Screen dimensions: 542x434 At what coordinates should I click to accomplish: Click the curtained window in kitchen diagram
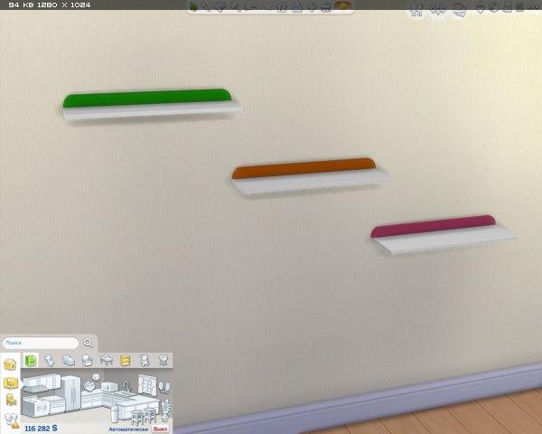[x=146, y=385]
